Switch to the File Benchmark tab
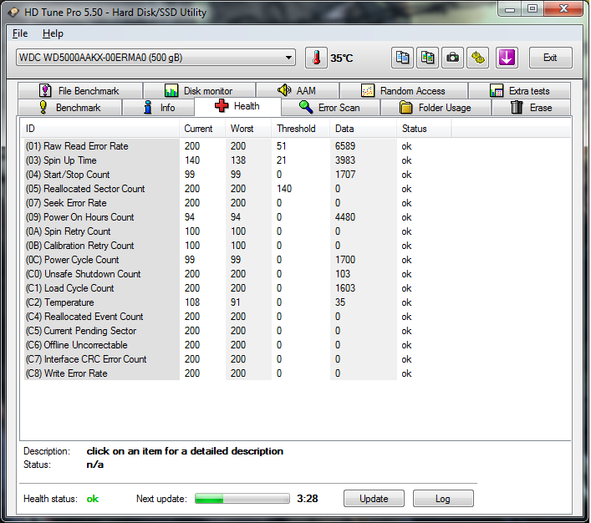Viewport: 591px width, 523px height. [80, 91]
